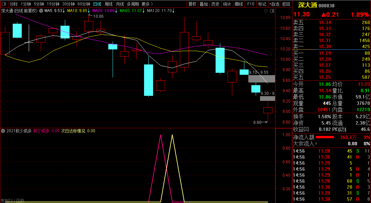Click the red net inflow bar for 净流入额

click(x=325, y=137)
